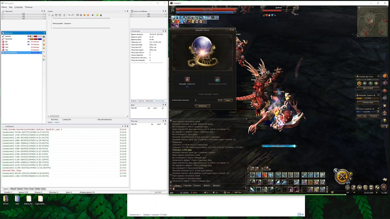390x219 pixels.
Task: Open the Меню menu
Action: pos(4,7)
